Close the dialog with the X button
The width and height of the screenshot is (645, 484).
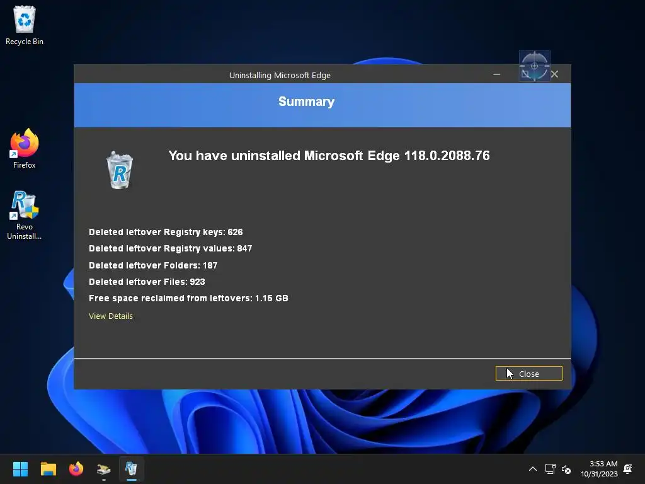[x=554, y=74]
